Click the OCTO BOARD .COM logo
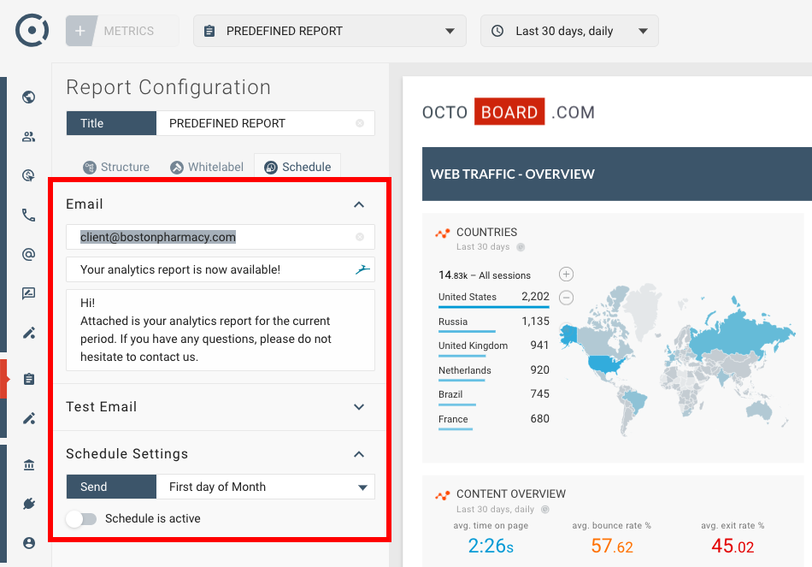 coord(509,112)
